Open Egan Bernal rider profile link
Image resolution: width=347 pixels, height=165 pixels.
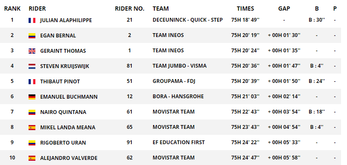click(x=58, y=36)
